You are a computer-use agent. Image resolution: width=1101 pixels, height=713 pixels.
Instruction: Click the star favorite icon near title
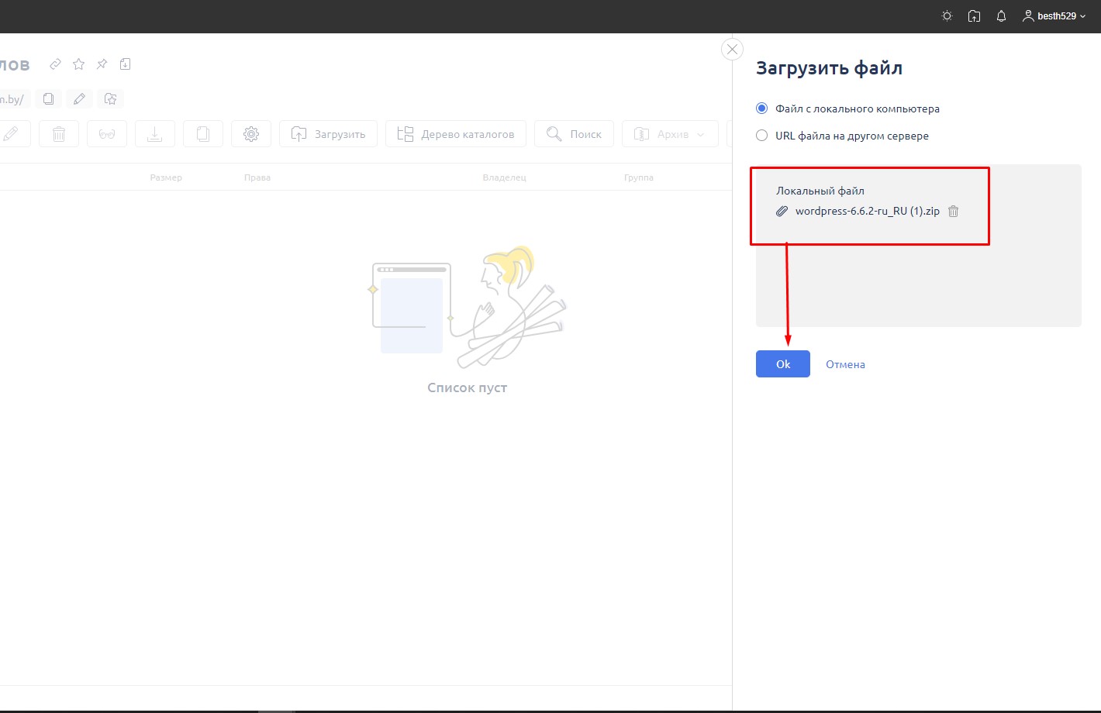click(x=78, y=64)
